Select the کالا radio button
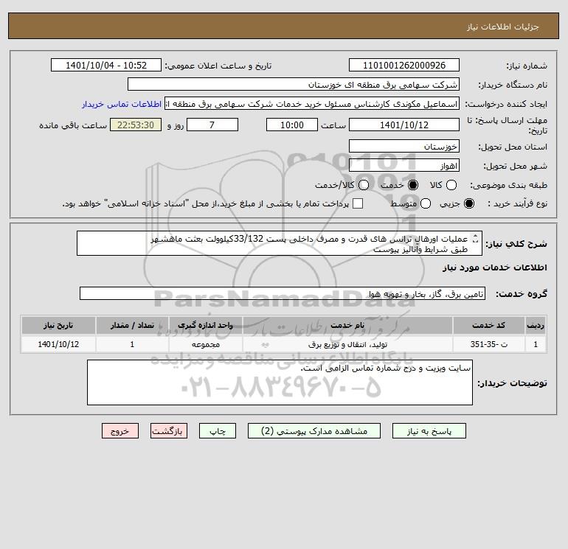Viewport: 568px width, 549px height. (x=451, y=185)
